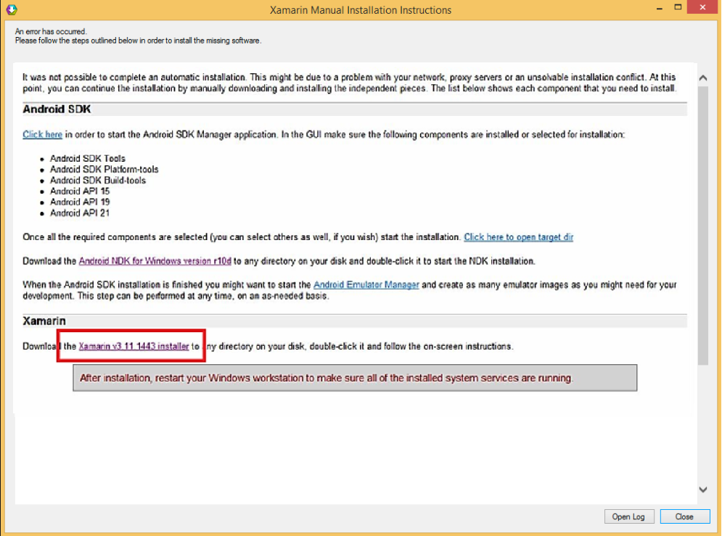Click the scrollbar down arrow
Image resolution: width=722 pixels, height=536 pixels.
click(703, 490)
